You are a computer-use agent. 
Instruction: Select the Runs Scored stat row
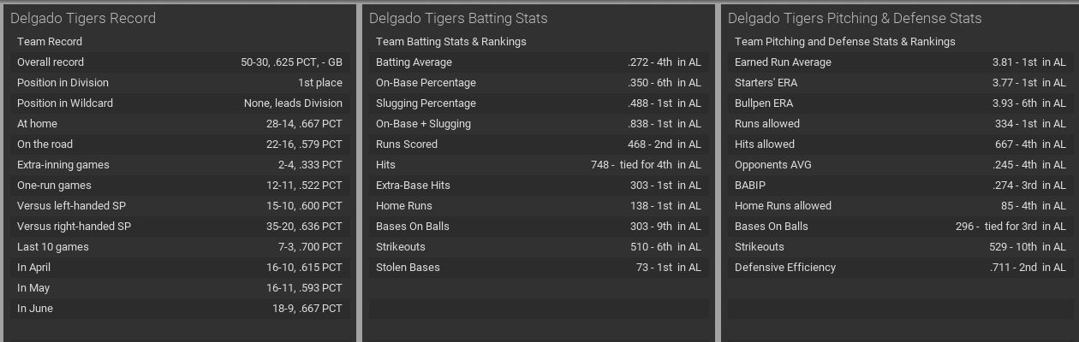coord(538,144)
